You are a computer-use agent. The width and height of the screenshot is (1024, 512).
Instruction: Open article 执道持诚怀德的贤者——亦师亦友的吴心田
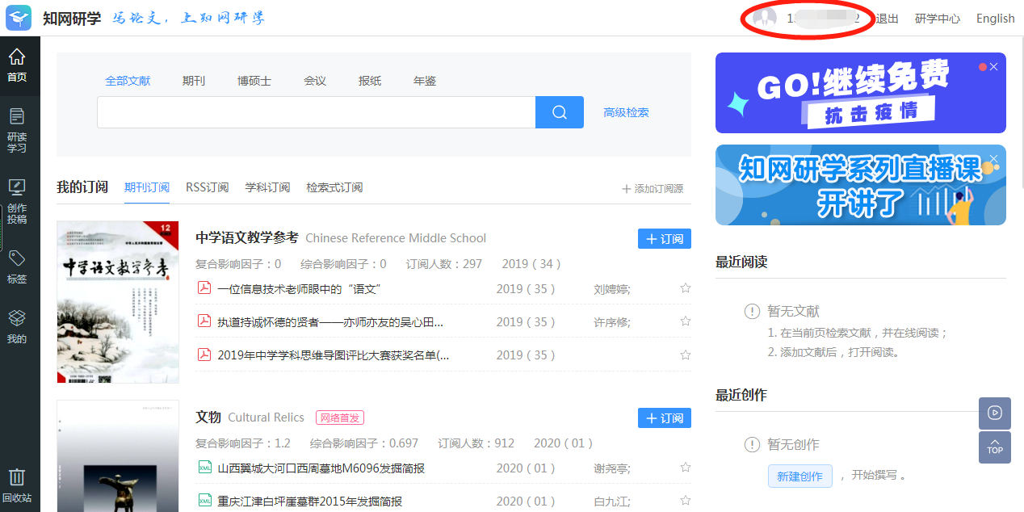pos(330,322)
